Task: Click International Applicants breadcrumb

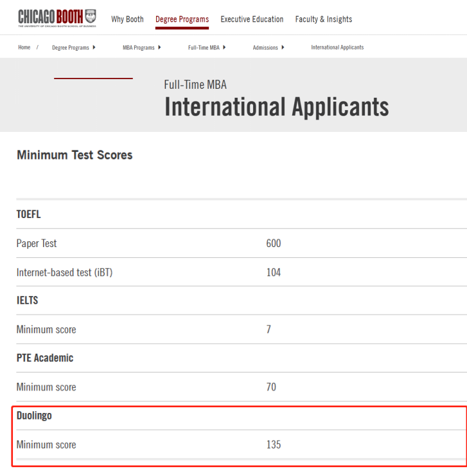Action: tap(337, 47)
